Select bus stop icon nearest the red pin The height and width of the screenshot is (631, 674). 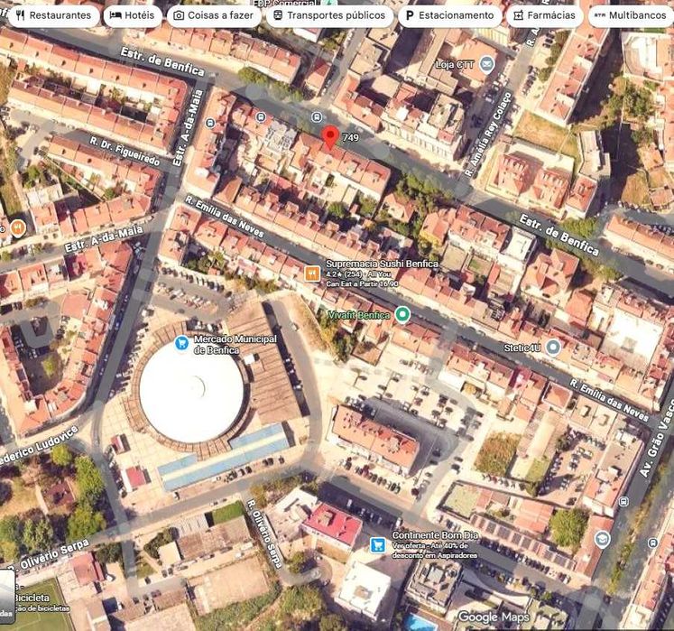pyautogui.click(x=317, y=117)
